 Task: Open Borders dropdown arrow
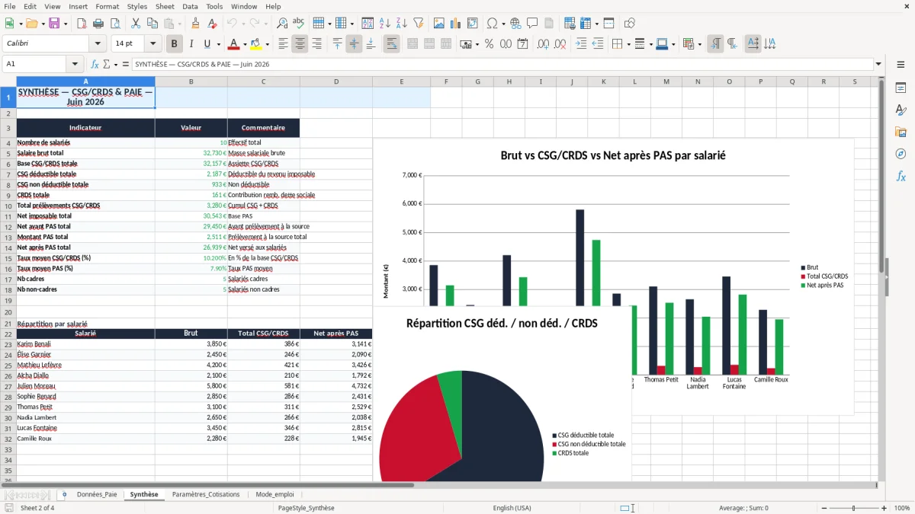(628, 44)
